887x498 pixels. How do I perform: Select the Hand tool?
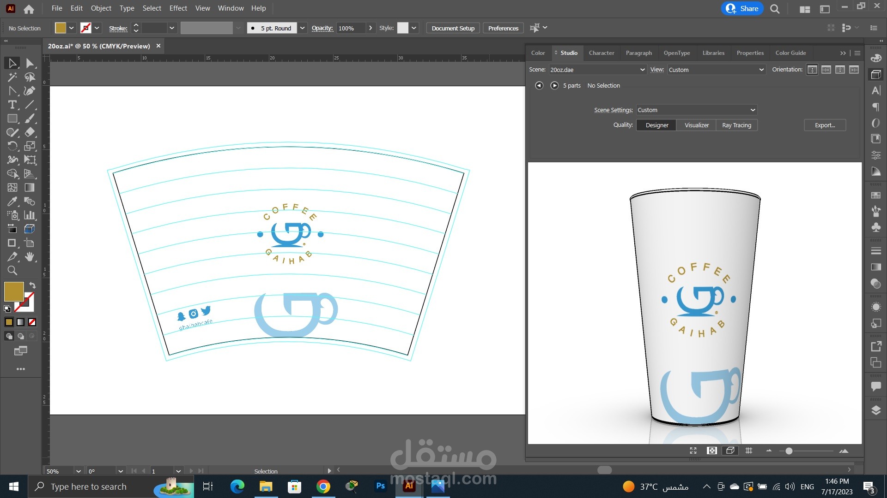click(30, 257)
